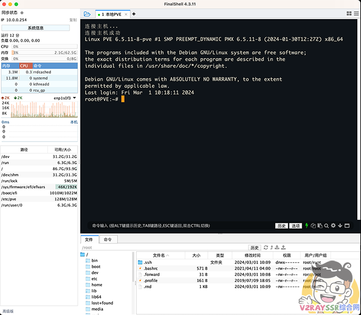
Task: Click 复制 to copy the IP address
Action: (x=73, y=20)
